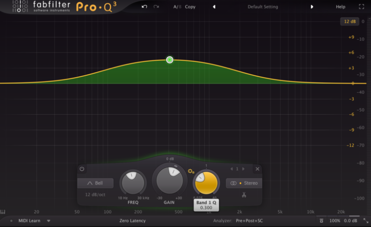Image resolution: width=371 pixels, height=227 pixels.
Task: Select previous band with left arrow
Action: (232, 169)
